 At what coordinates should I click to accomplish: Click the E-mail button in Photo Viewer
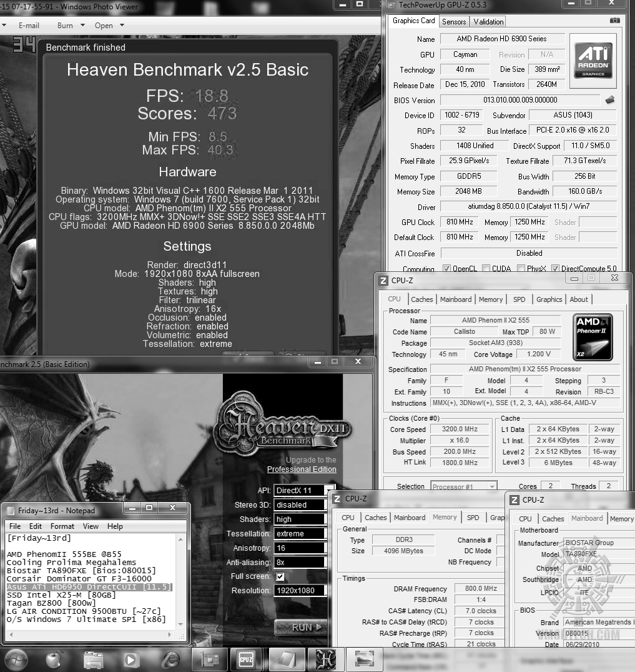pos(29,25)
